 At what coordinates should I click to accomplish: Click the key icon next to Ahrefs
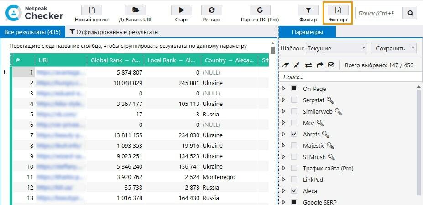click(325, 135)
